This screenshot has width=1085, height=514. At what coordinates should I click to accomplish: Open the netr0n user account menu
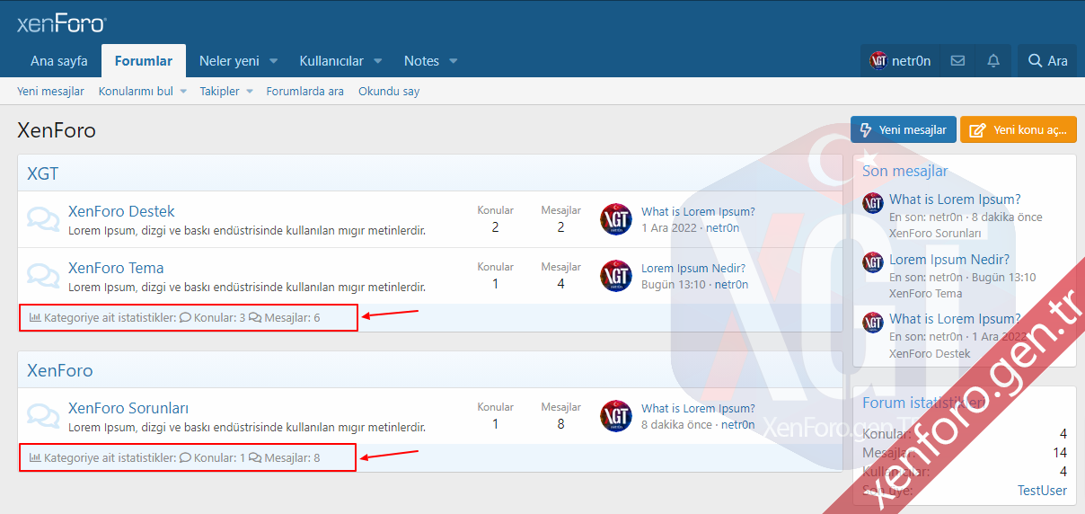901,61
